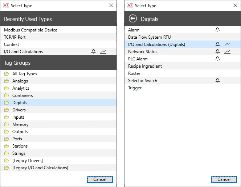Click bell icon in recently used I/O and Calculations
Screen dimensions: 241x187
tap(93, 51)
